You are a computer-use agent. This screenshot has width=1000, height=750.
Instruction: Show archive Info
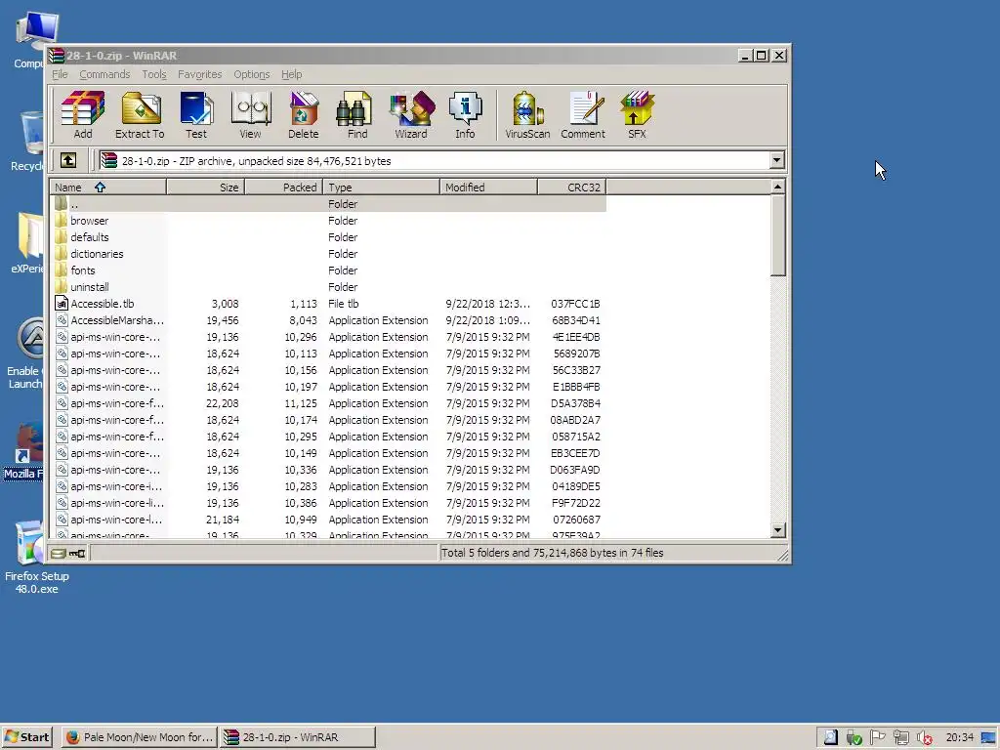[465, 115]
